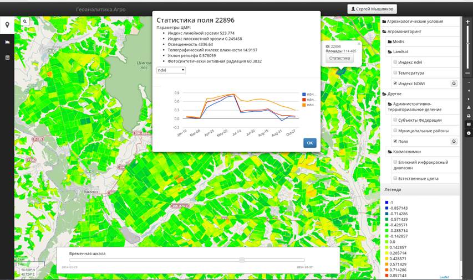Screen dimensions: 473x280
Task: Click the blue -1 legend swatch
Action: [x=386, y=203]
